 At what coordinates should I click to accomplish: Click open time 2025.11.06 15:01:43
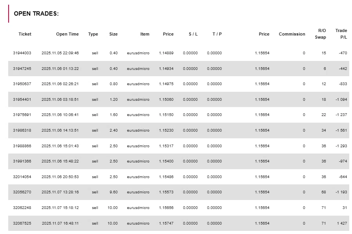pyautogui.click(x=60, y=146)
